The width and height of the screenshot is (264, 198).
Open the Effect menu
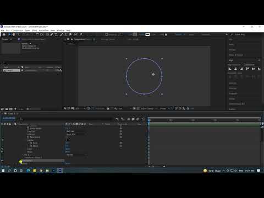(34, 30)
